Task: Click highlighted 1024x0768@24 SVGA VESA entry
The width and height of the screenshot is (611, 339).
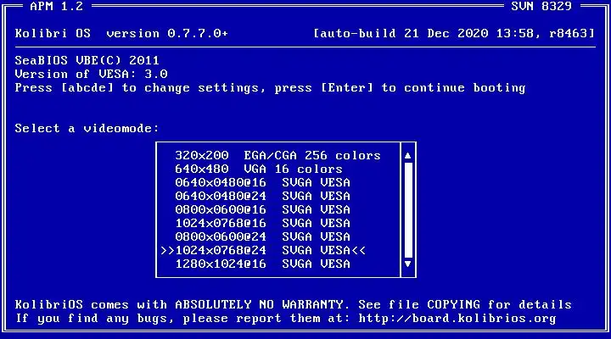Action: point(262,250)
